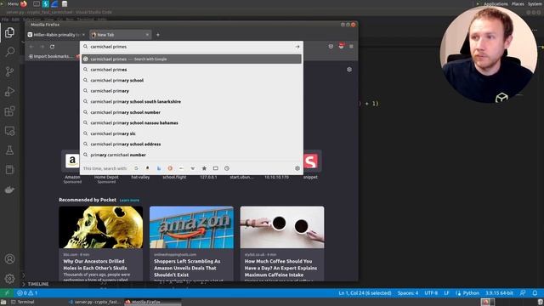Open the 'How Much Coffee' Pocket article
The width and height of the screenshot is (544, 306).
(x=282, y=244)
